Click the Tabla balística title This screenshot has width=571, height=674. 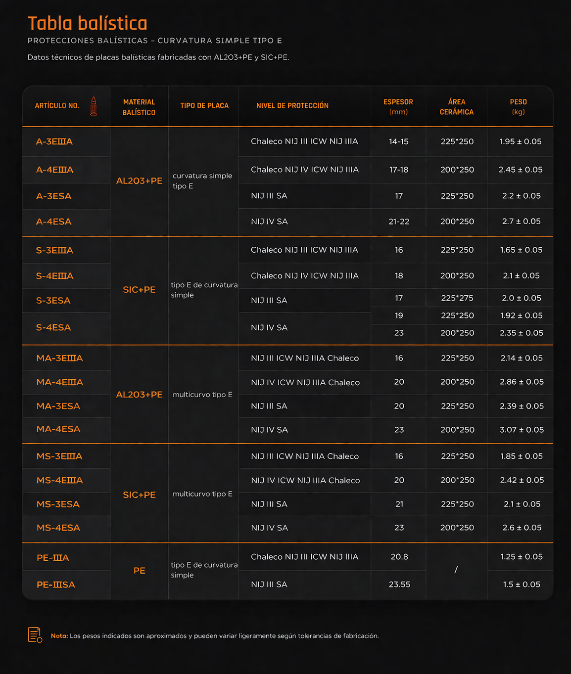coord(88,24)
